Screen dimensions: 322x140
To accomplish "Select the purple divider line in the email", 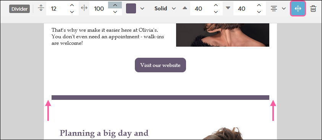I will (x=160, y=98).
